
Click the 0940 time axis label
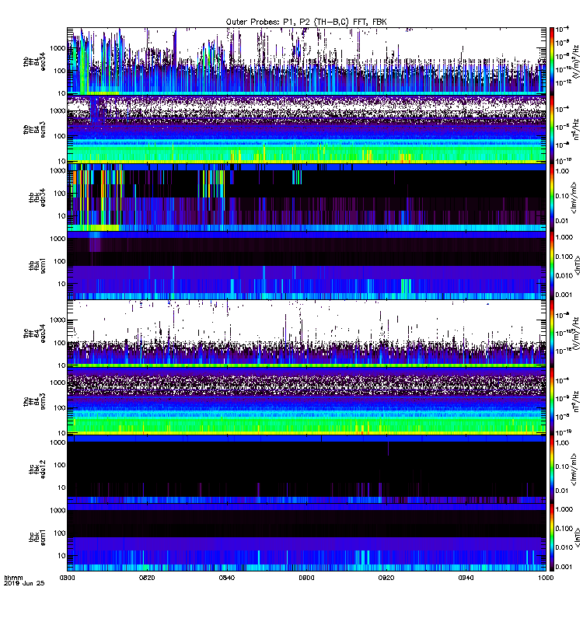click(x=466, y=578)
